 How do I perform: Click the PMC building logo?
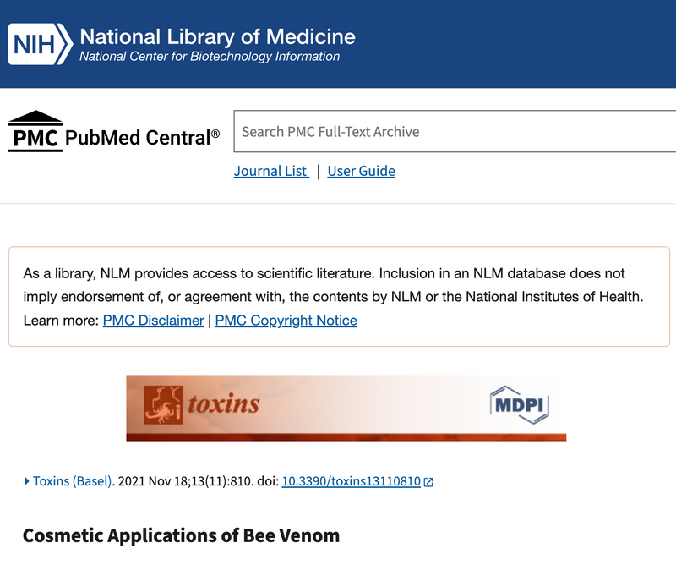coord(35,131)
